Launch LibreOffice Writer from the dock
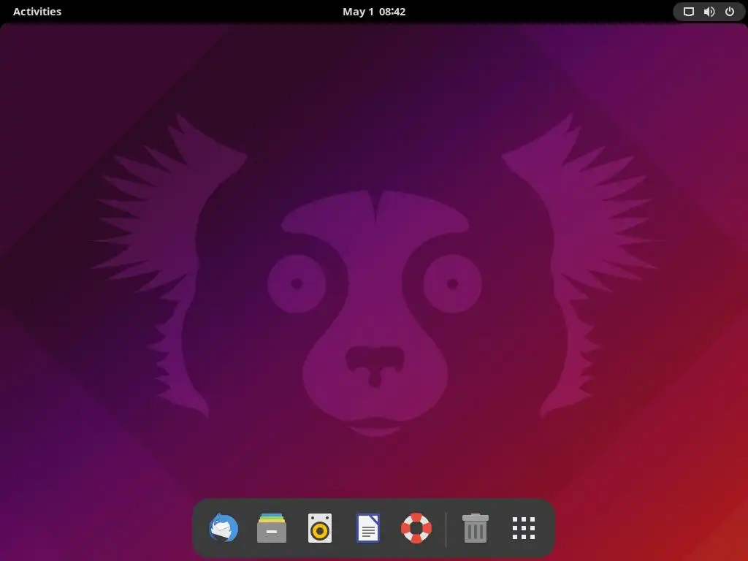This screenshot has height=561, width=748. [368, 527]
